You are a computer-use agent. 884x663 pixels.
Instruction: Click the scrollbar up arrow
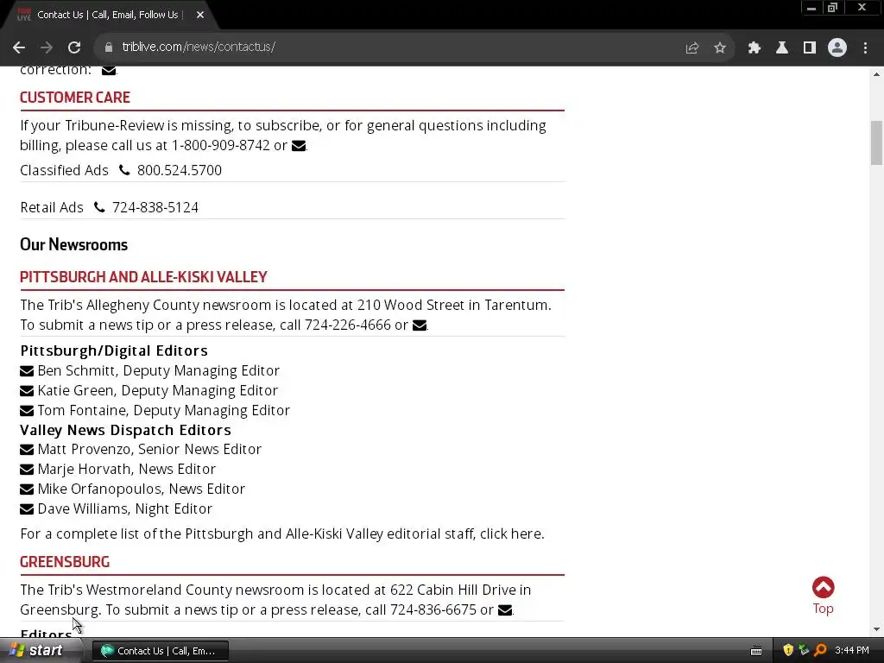(877, 74)
